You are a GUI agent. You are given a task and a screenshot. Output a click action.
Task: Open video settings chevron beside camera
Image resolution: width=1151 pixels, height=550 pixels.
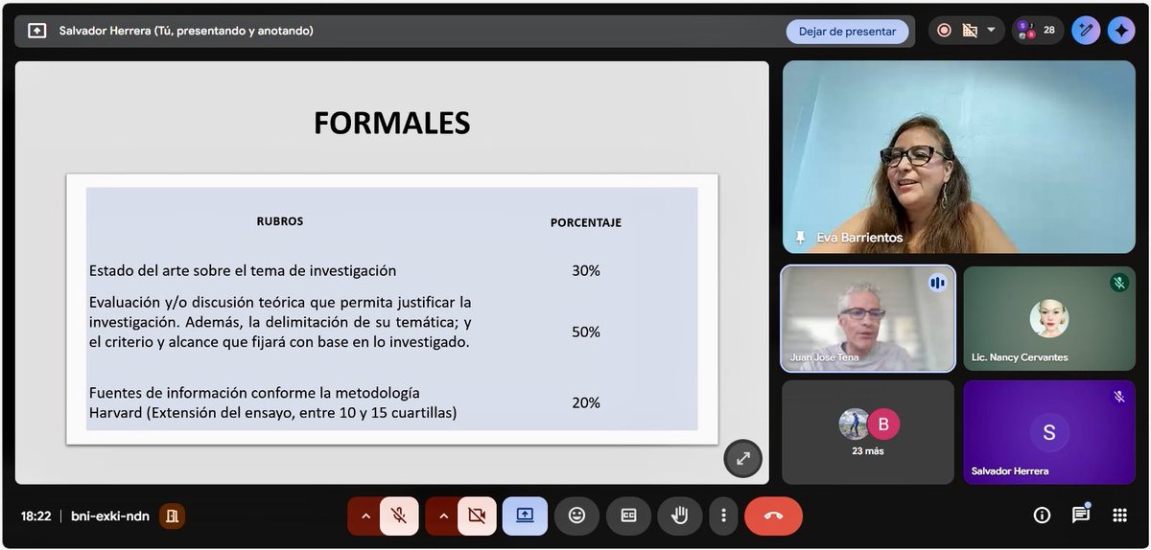[442, 515]
